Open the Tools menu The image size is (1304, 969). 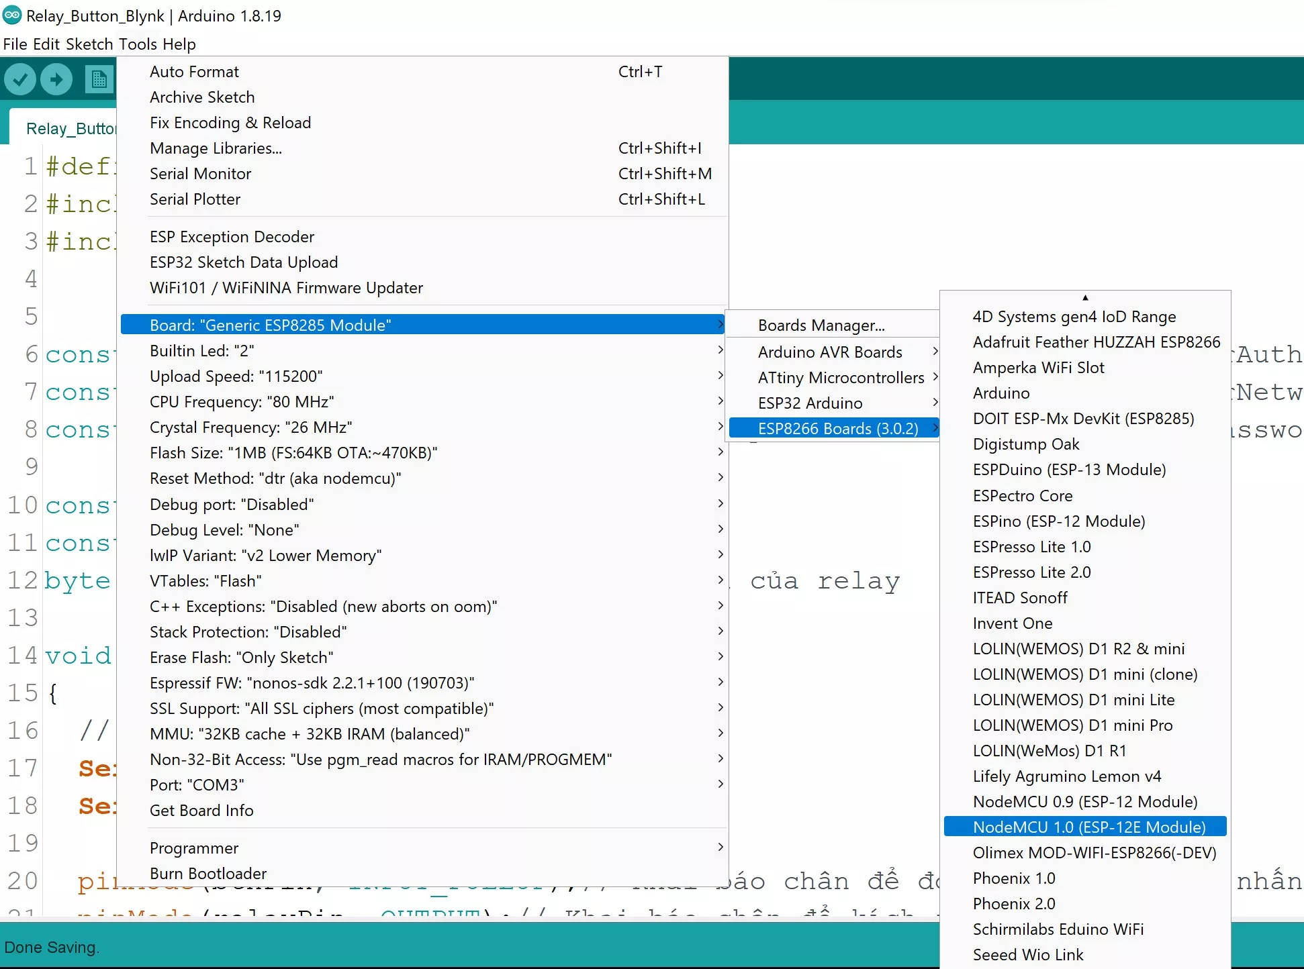point(138,44)
